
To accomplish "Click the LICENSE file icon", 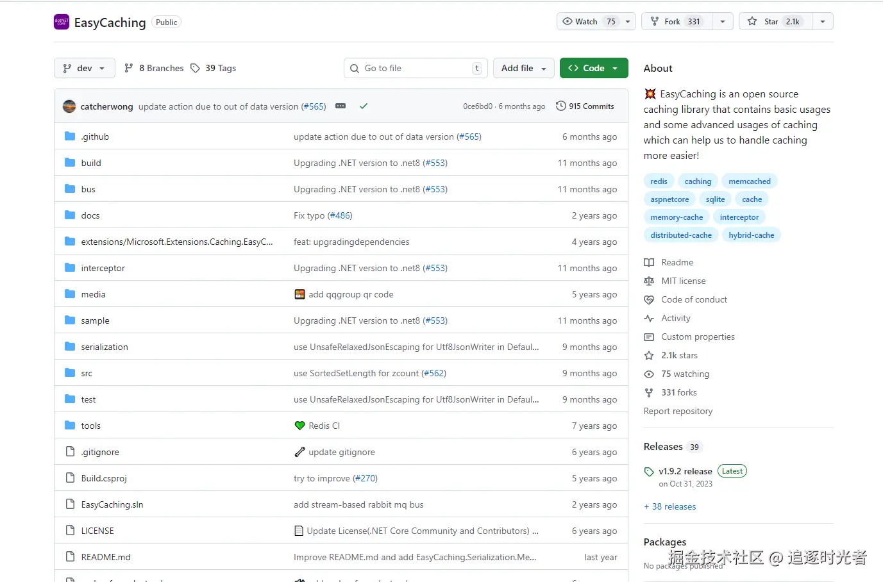I will click(x=70, y=531).
